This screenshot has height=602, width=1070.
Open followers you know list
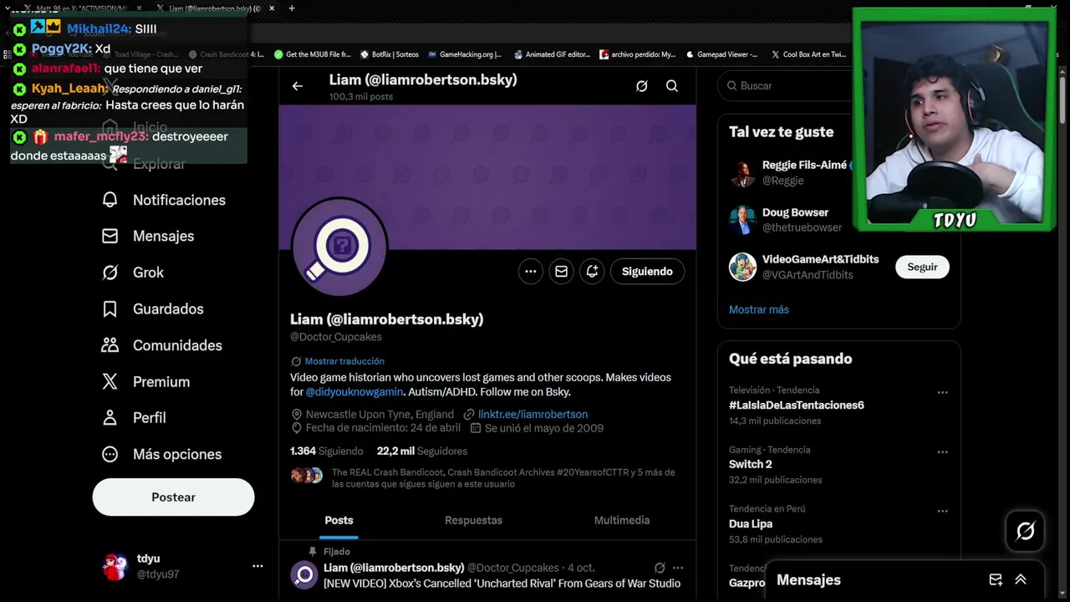pos(483,478)
